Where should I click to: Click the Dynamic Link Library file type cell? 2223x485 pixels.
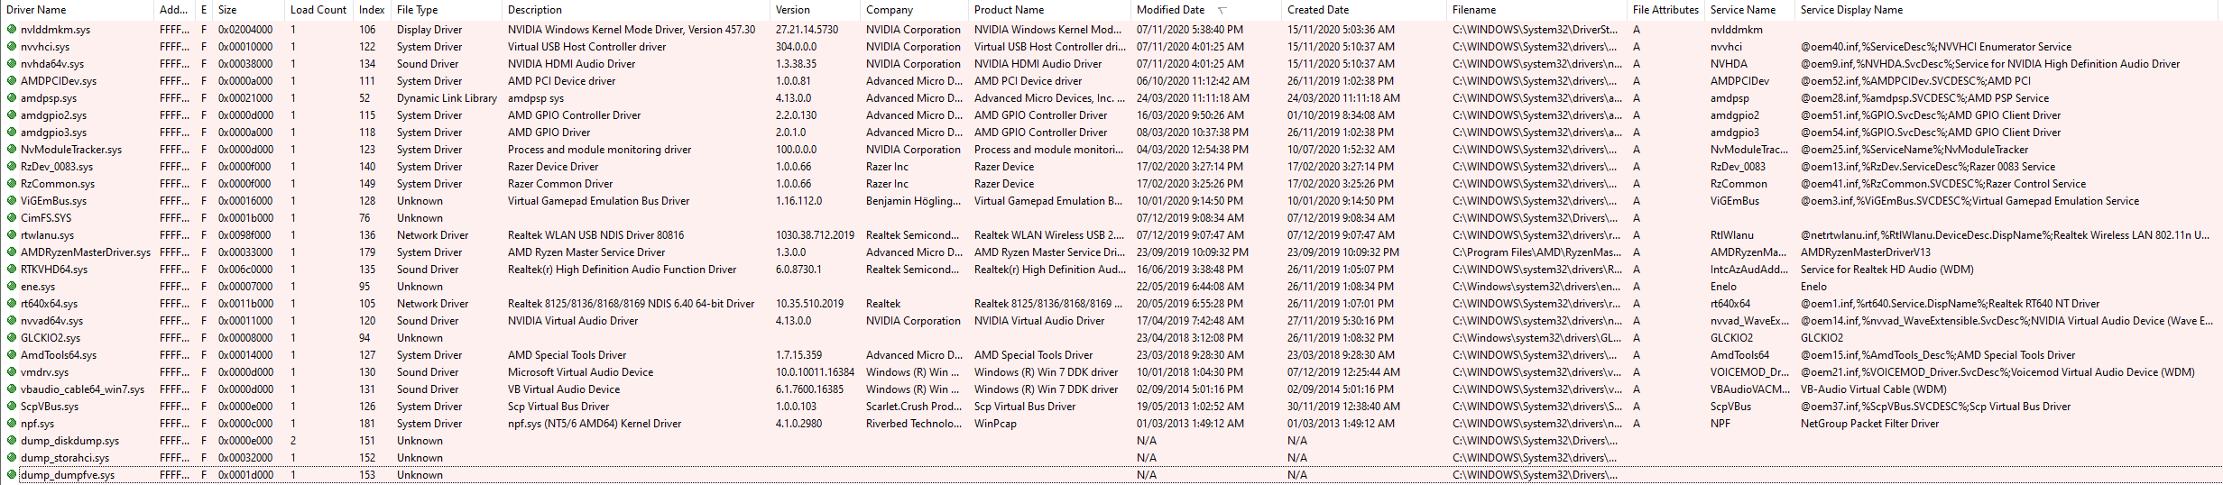pos(447,98)
